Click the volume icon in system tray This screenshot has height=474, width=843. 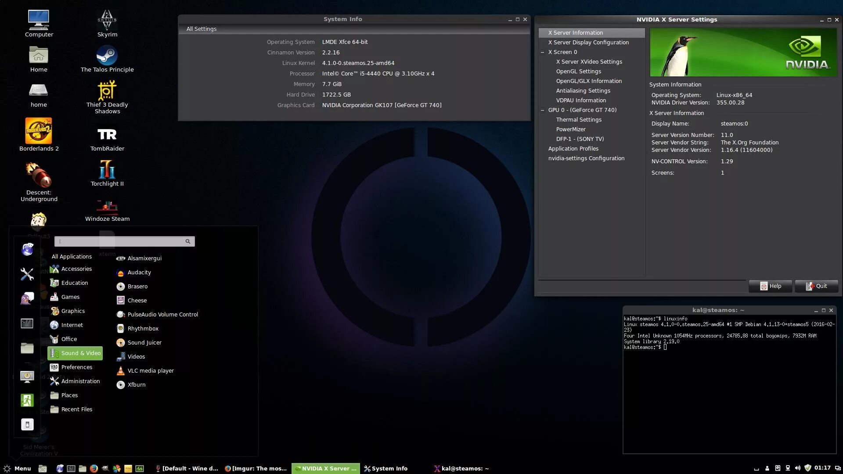tap(798, 468)
